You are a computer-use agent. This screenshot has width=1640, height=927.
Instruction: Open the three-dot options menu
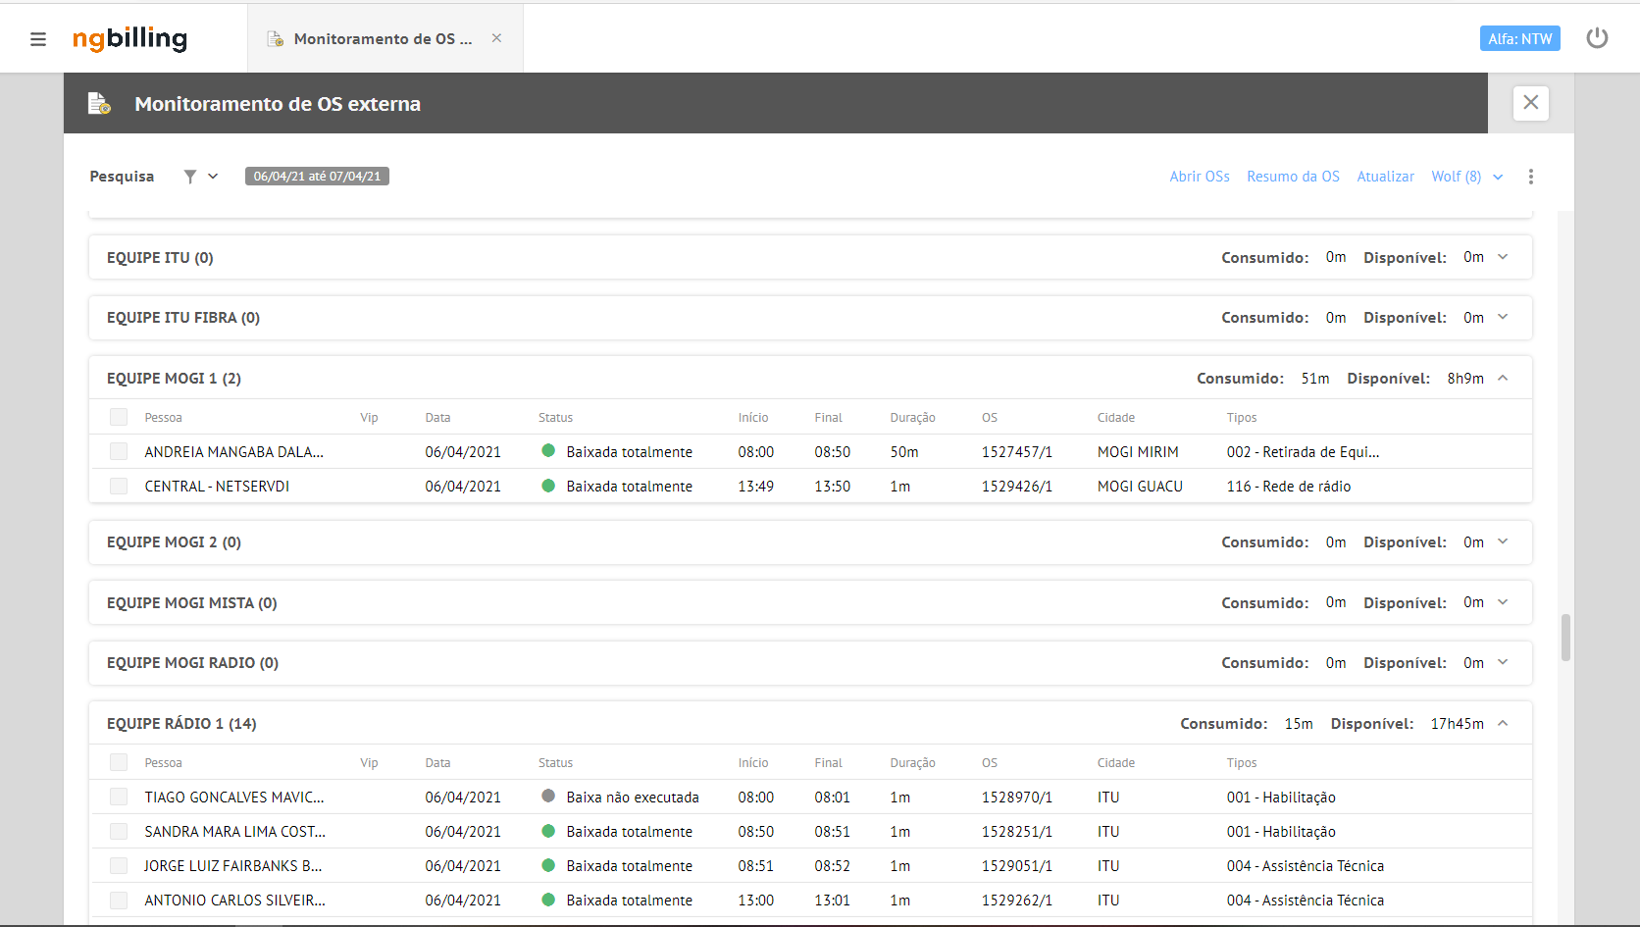1531,177
